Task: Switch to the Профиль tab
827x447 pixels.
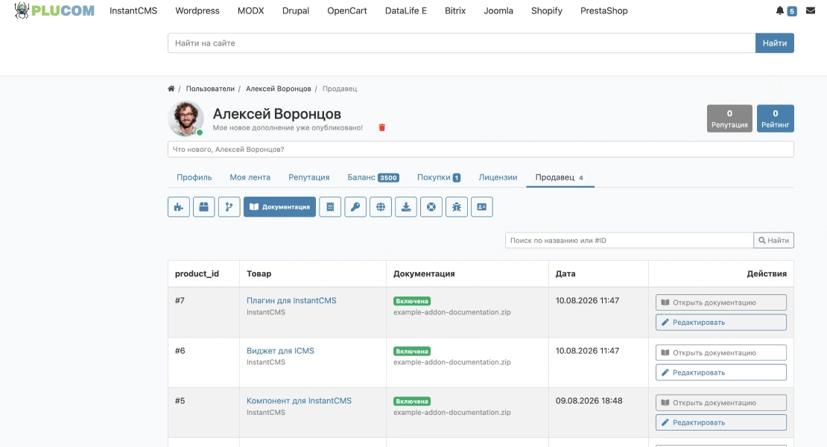Action: (x=194, y=177)
